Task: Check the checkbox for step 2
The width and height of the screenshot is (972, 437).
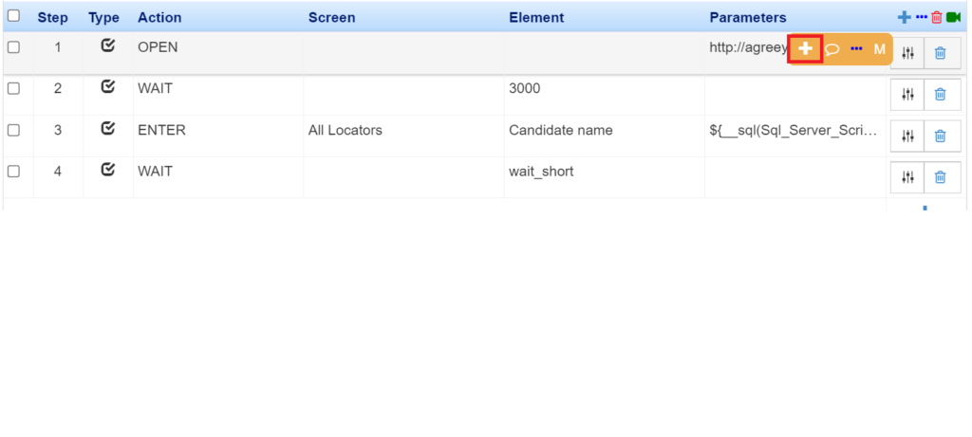Action: 13,88
